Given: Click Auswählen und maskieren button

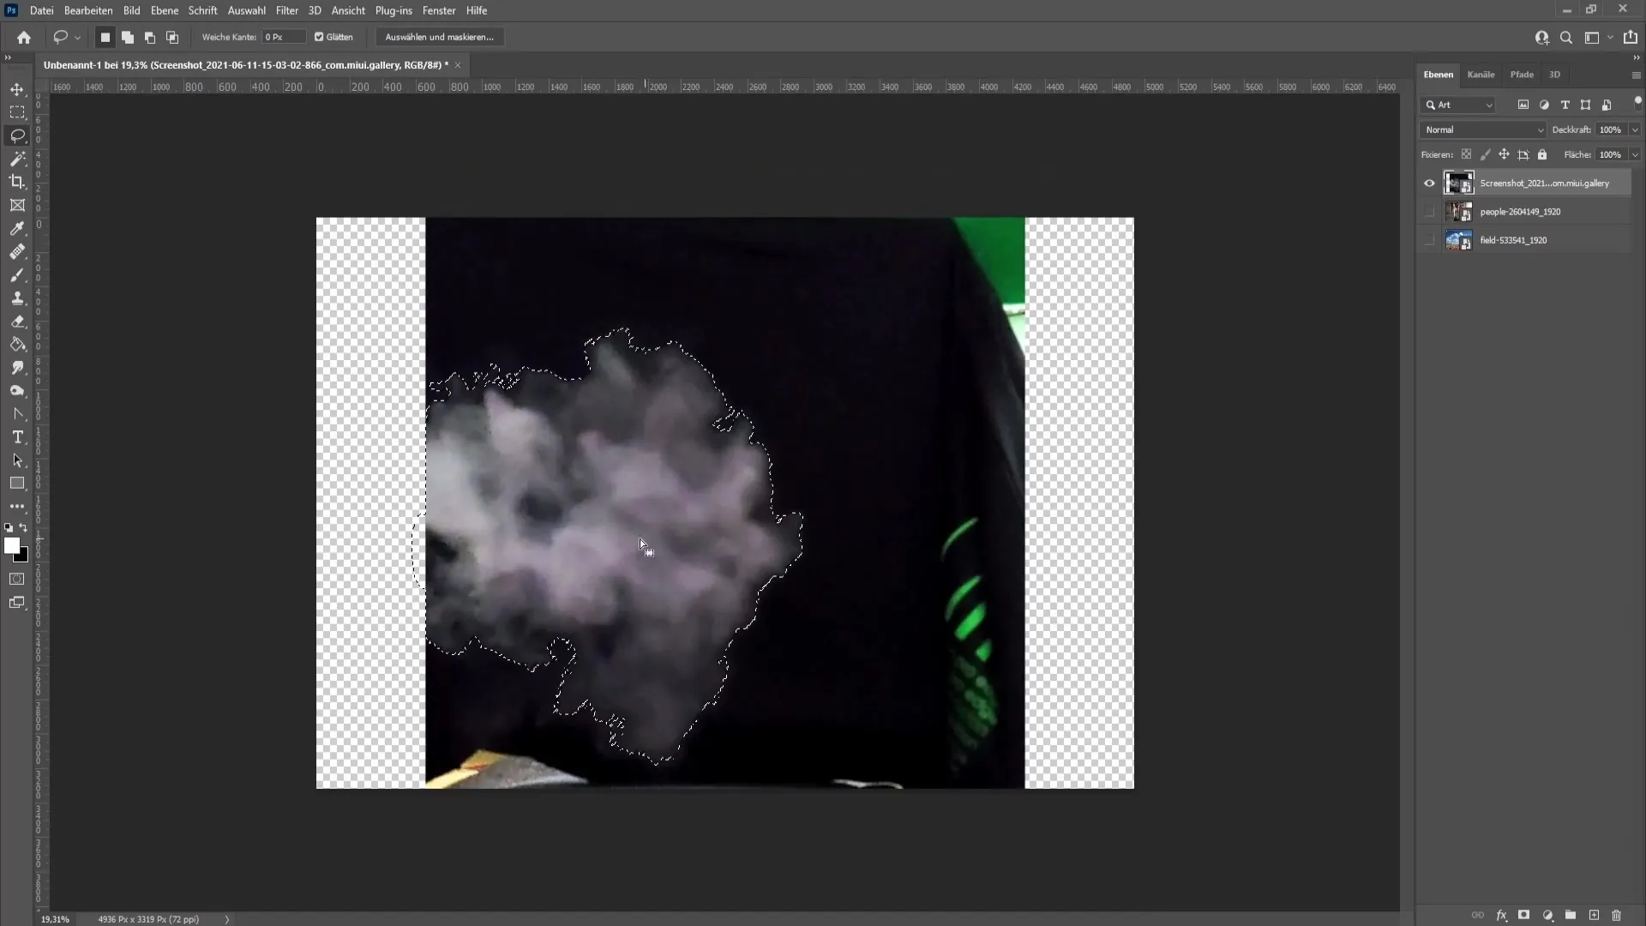Looking at the screenshot, I should [x=439, y=38].
